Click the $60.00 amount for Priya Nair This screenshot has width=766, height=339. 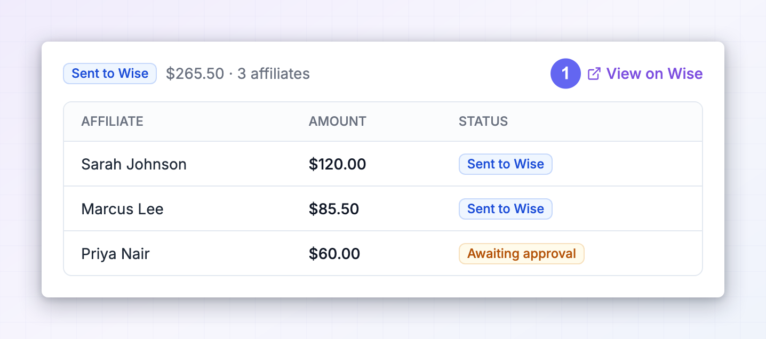pyautogui.click(x=334, y=254)
